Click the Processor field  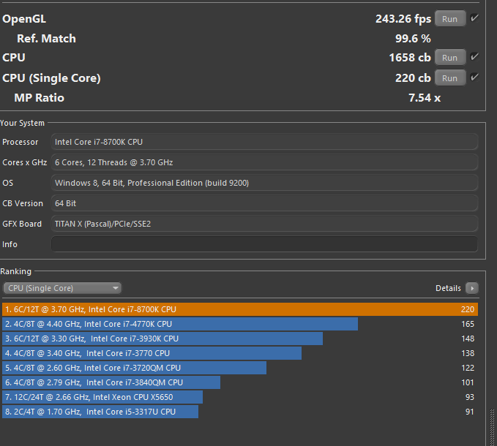tap(264, 142)
